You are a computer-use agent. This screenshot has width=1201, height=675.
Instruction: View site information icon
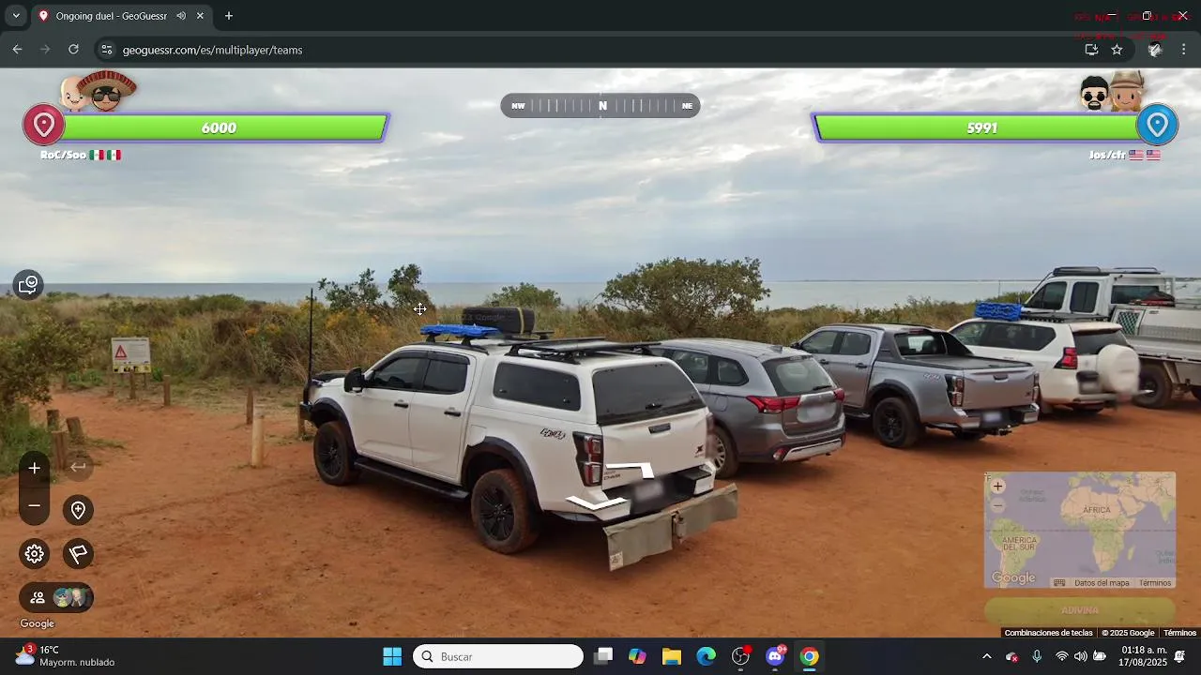tap(107, 50)
